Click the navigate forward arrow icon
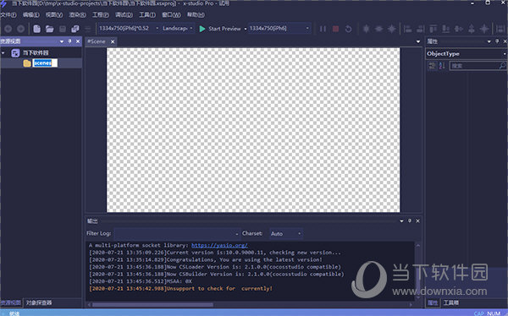The image size is (508, 316). 20,29
